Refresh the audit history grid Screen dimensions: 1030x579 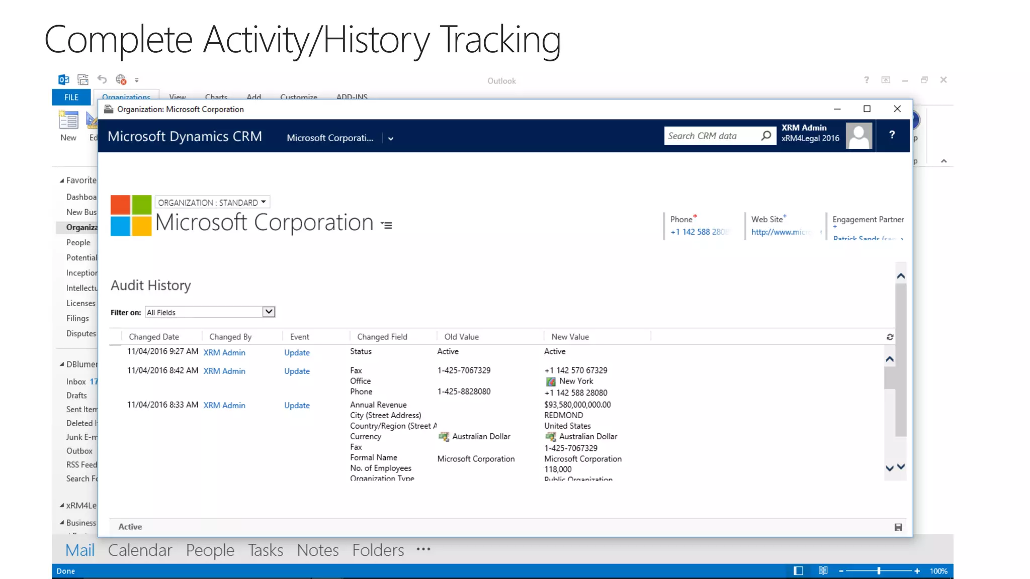click(890, 337)
